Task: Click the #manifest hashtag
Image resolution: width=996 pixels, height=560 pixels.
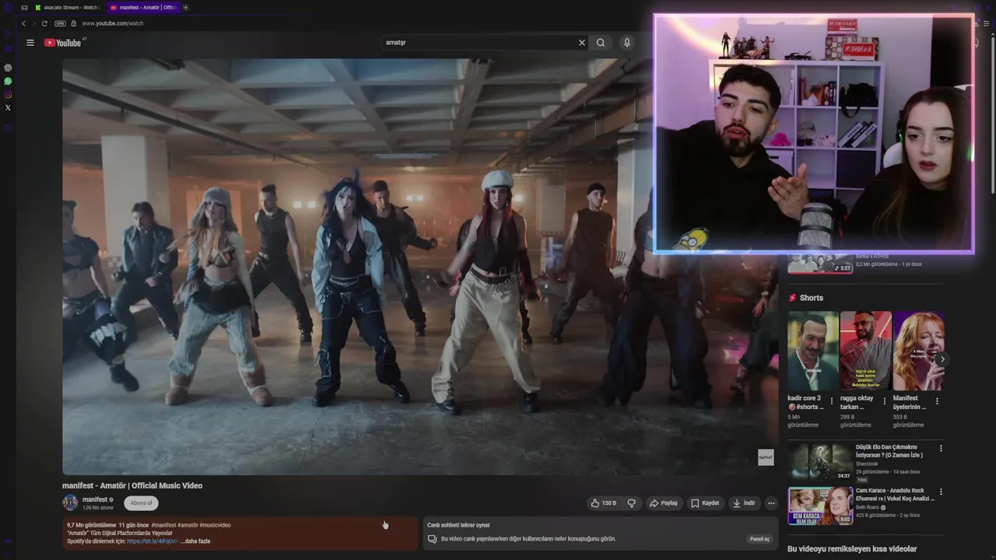Action: [x=163, y=525]
